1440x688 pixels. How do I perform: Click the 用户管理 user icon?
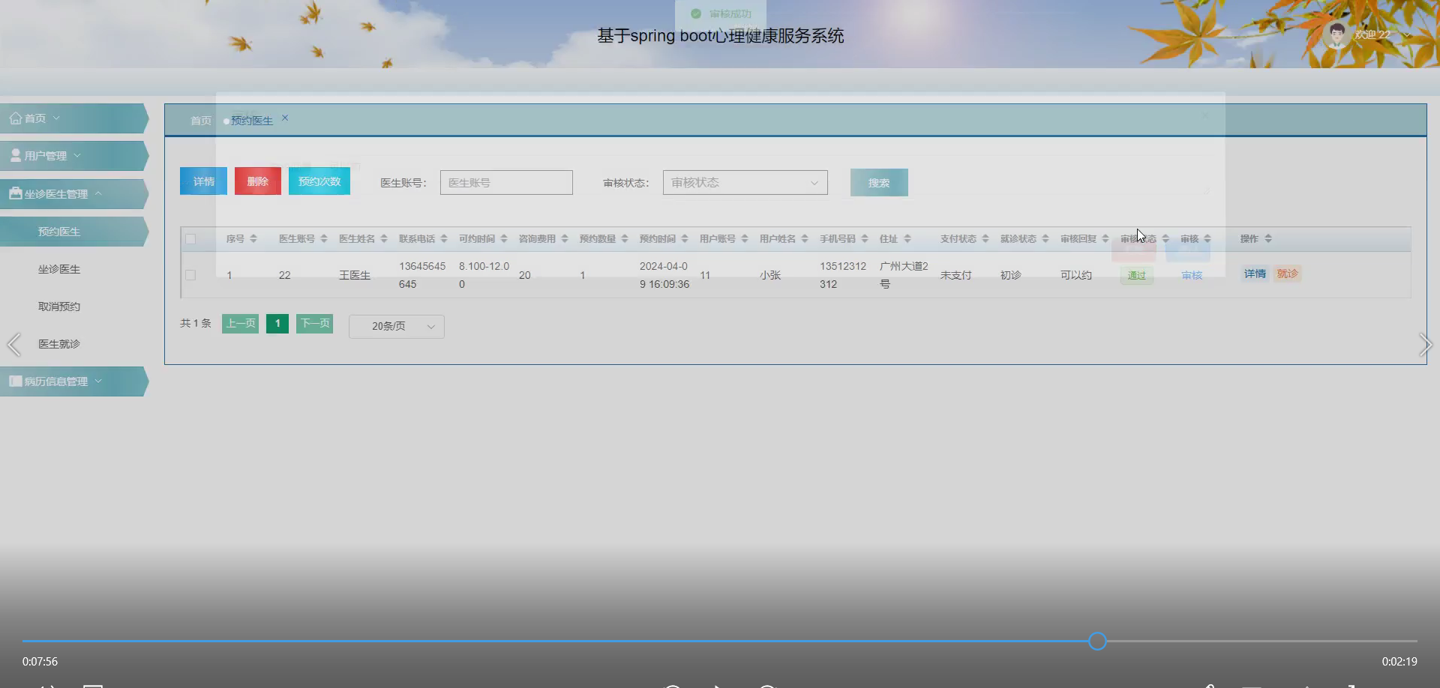click(15, 155)
